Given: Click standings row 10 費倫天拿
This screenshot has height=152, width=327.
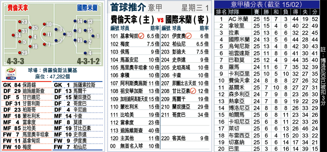Looking at the screenshot, I should [x=267, y=80].
